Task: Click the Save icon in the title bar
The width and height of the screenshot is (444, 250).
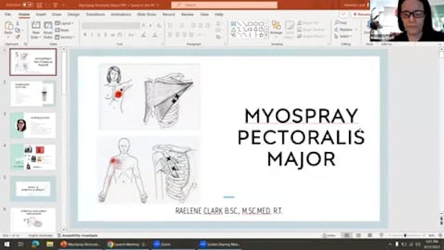Action: 40,5
